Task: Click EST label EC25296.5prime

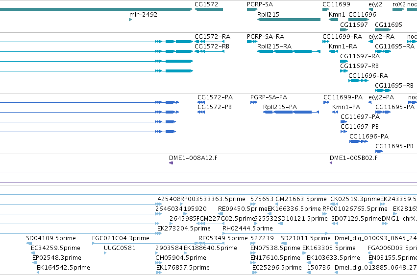Action: 276,268
